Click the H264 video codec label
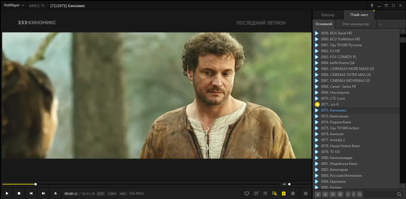The height and width of the screenshot is (199, 406). click(x=112, y=194)
